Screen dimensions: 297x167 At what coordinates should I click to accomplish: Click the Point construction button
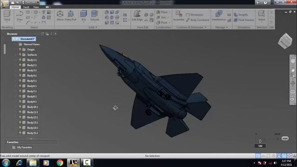[x=162, y=23]
